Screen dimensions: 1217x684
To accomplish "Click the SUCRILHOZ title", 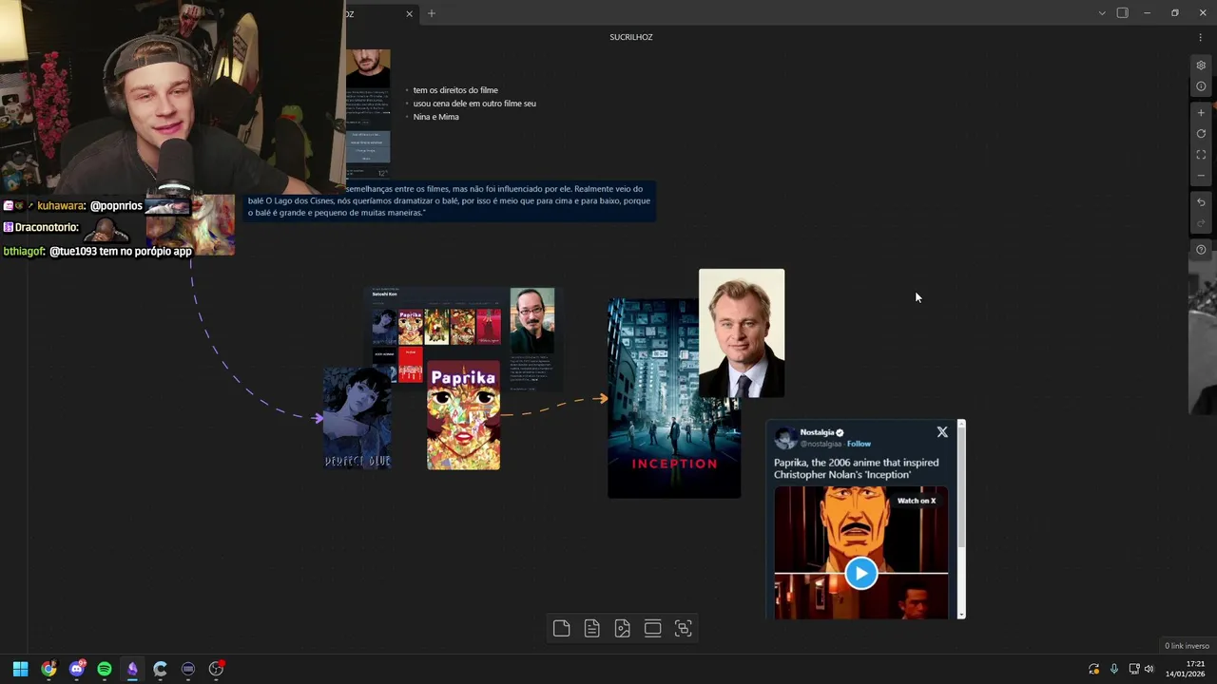I will (x=631, y=37).
